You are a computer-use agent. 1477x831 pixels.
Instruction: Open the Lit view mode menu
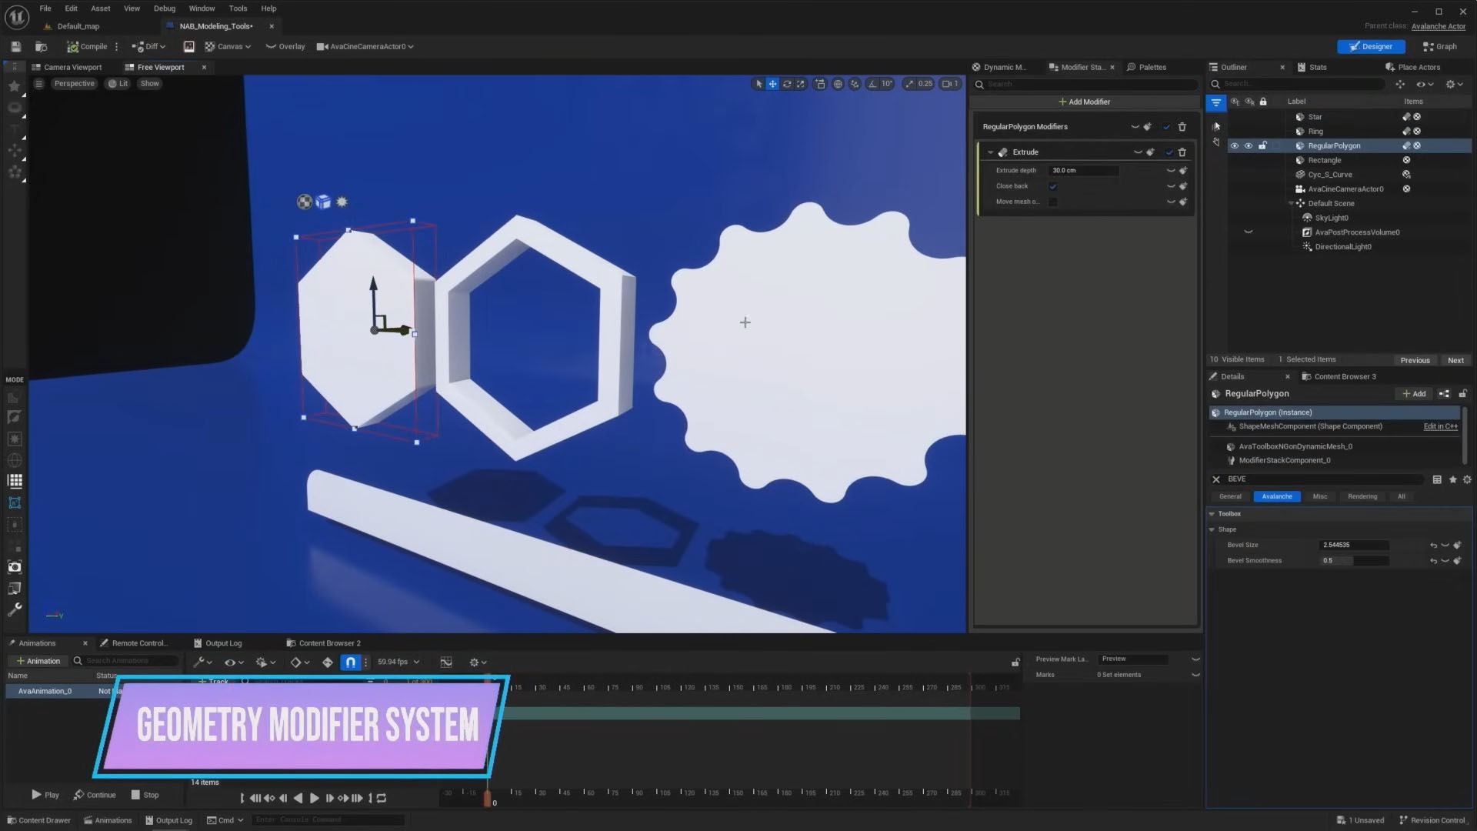coord(118,83)
